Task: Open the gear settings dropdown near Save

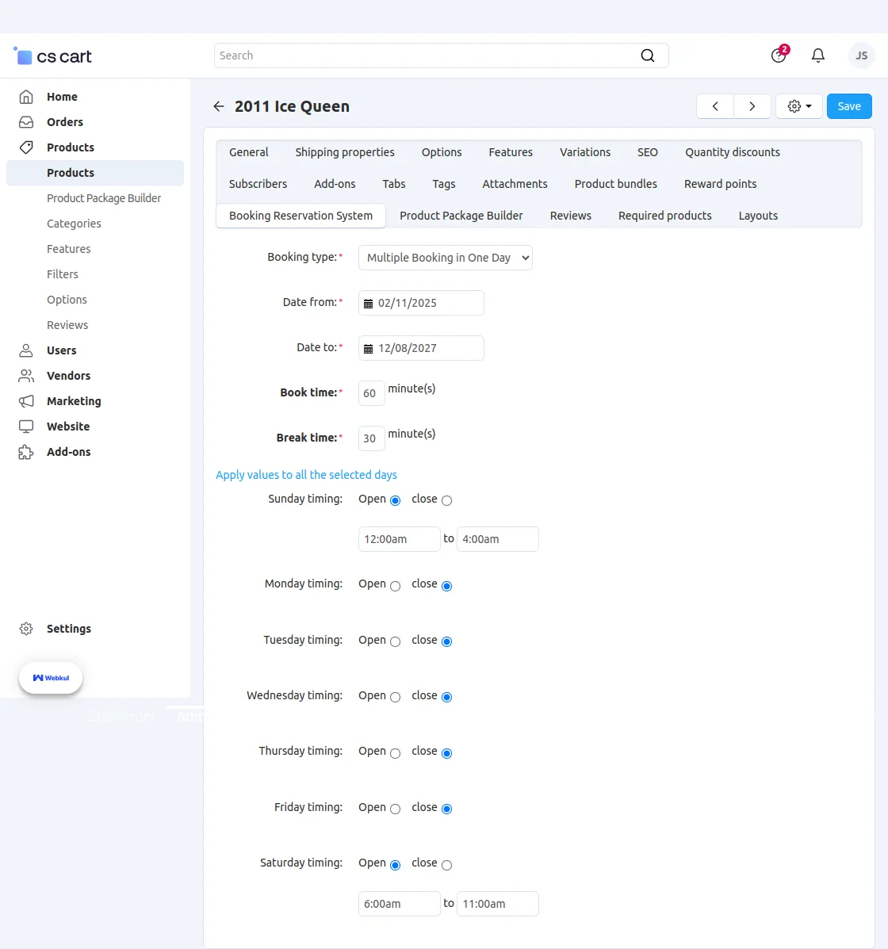Action: [x=798, y=105]
